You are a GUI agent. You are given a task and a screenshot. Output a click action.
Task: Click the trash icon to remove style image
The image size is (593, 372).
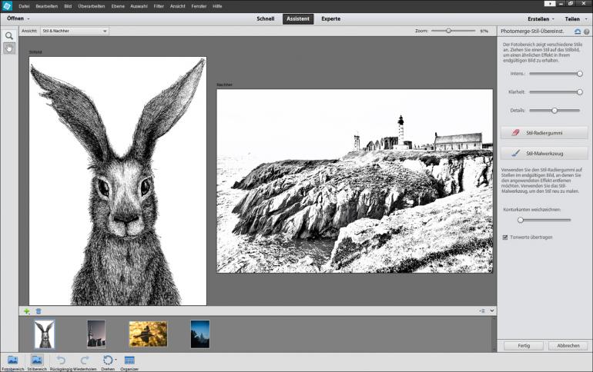click(x=39, y=311)
